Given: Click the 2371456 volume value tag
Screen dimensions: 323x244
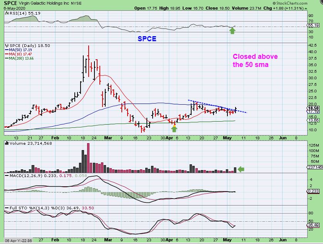Looking at the screenshot, I should [x=315, y=167].
